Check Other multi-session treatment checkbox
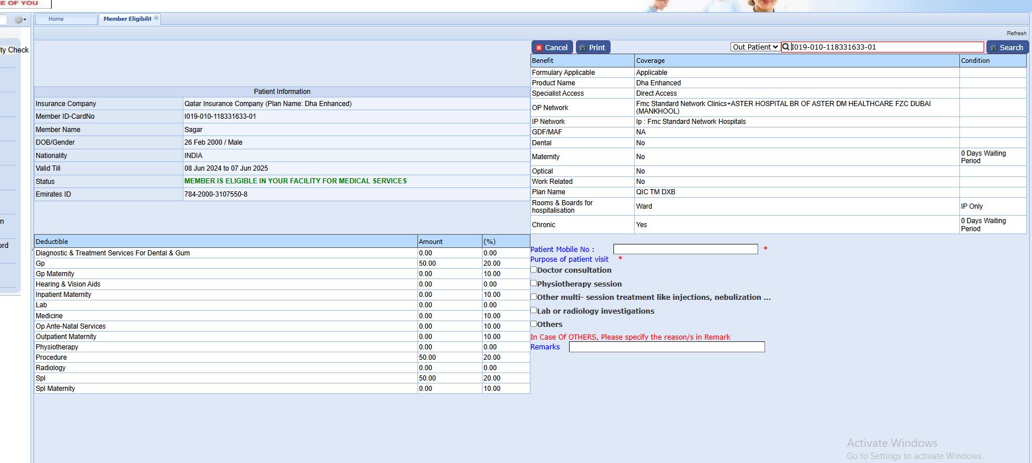The width and height of the screenshot is (1032, 463). (x=534, y=297)
